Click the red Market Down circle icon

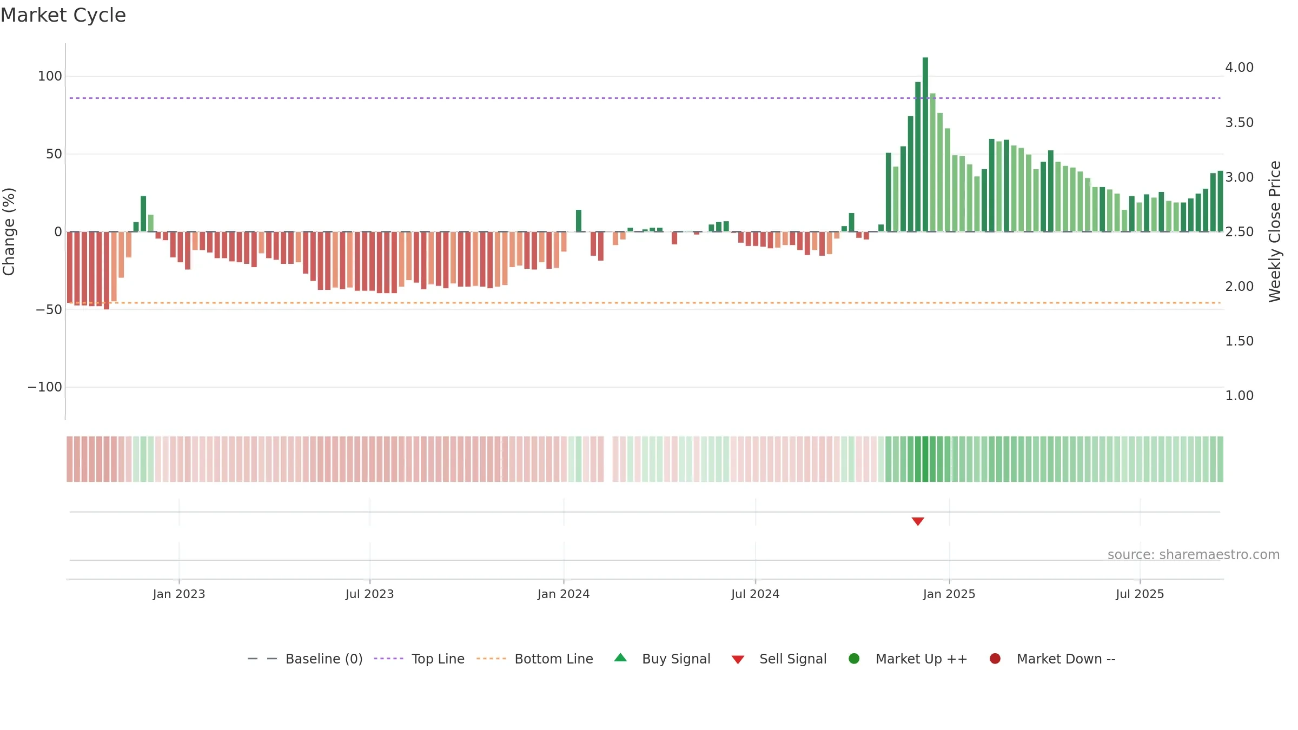click(995, 659)
